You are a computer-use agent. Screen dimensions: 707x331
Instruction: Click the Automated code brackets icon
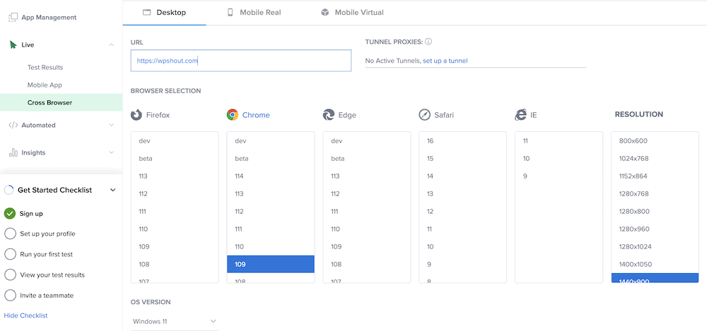tap(13, 125)
